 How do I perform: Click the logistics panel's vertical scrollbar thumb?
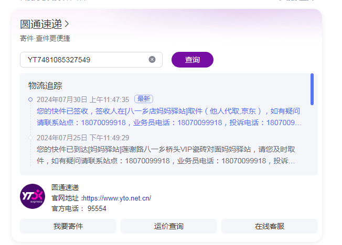(312, 90)
